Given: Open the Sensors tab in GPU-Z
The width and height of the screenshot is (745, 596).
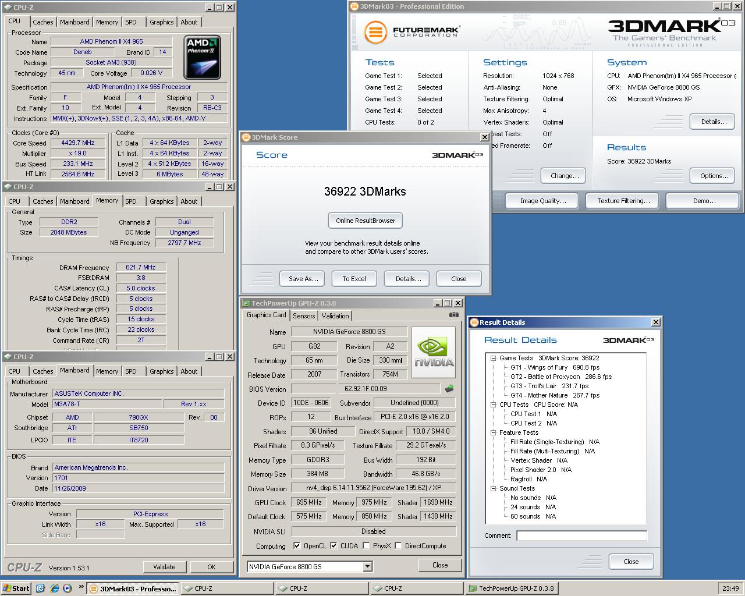Looking at the screenshot, I should 304,316.
